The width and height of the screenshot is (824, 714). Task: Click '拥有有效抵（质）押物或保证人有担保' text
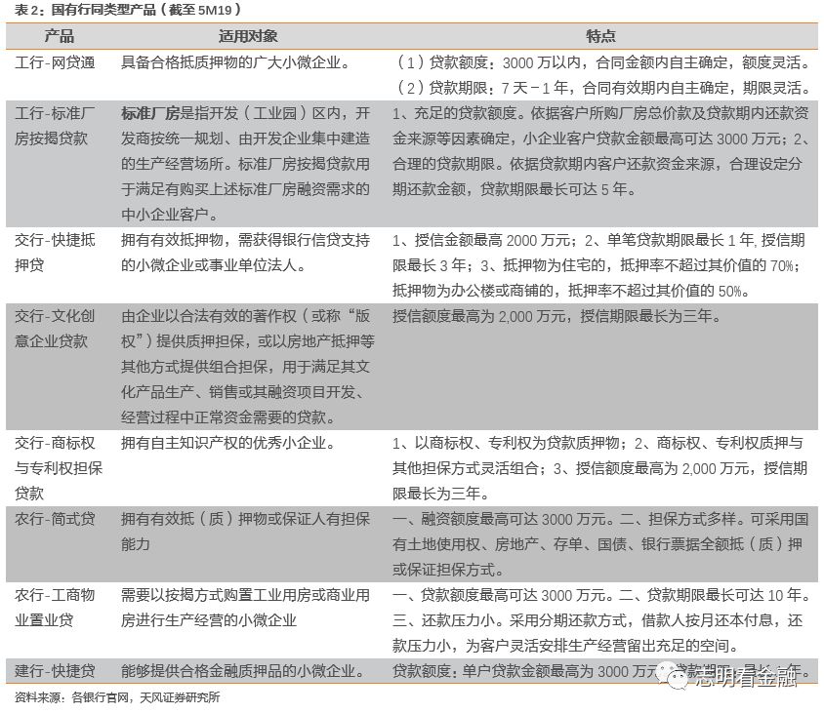(x=245, y=519)
